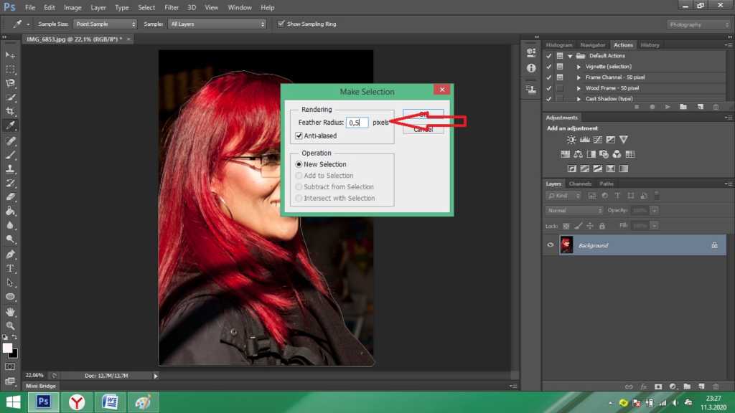This screenshot has width=735, height=413.
Task: Select the Blur tool
Action: (10, 225)
